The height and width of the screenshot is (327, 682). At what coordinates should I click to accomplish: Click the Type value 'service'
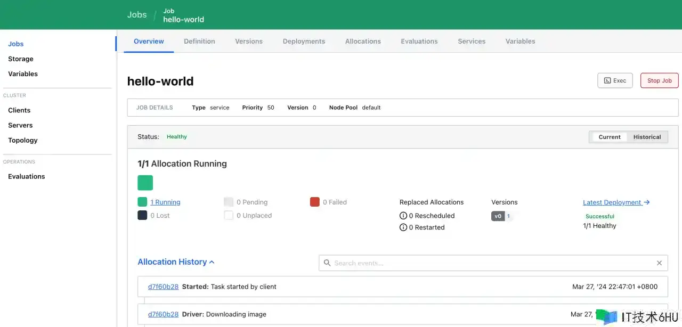pyautogui.click(x=220, y=108)
